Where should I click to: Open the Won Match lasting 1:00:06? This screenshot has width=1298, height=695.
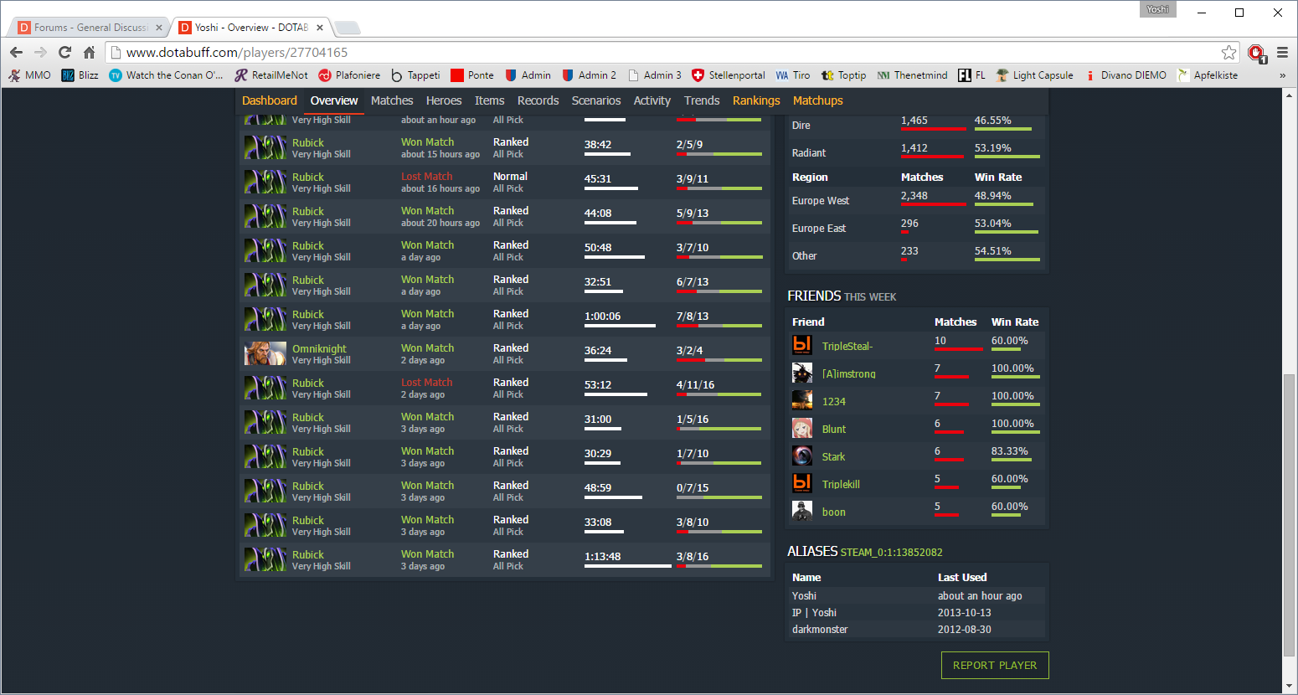(427, 314)
